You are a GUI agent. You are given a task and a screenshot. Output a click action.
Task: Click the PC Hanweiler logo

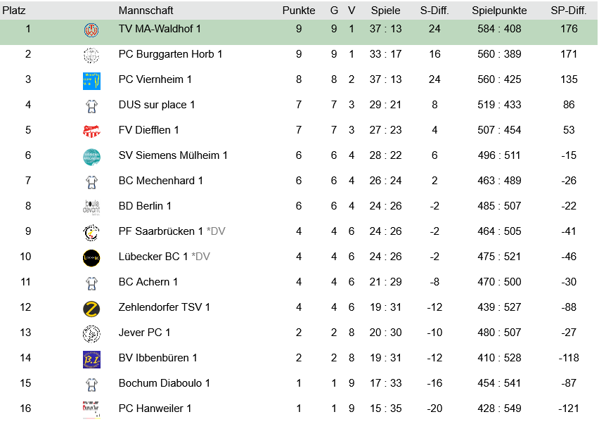click(91, 410)
